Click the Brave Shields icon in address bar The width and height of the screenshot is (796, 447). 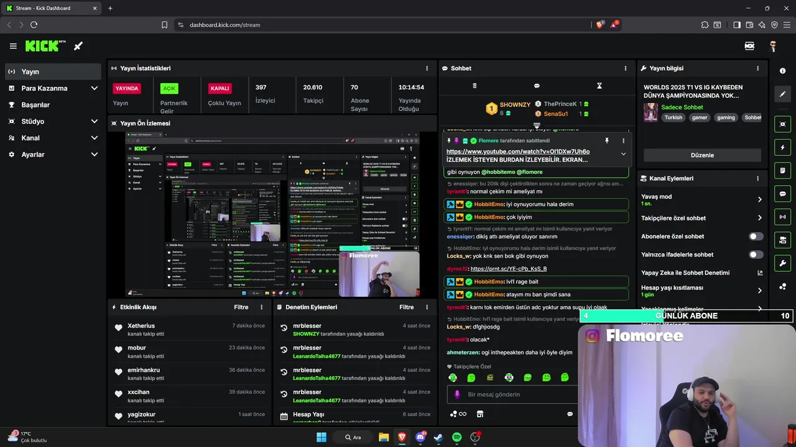599,25
